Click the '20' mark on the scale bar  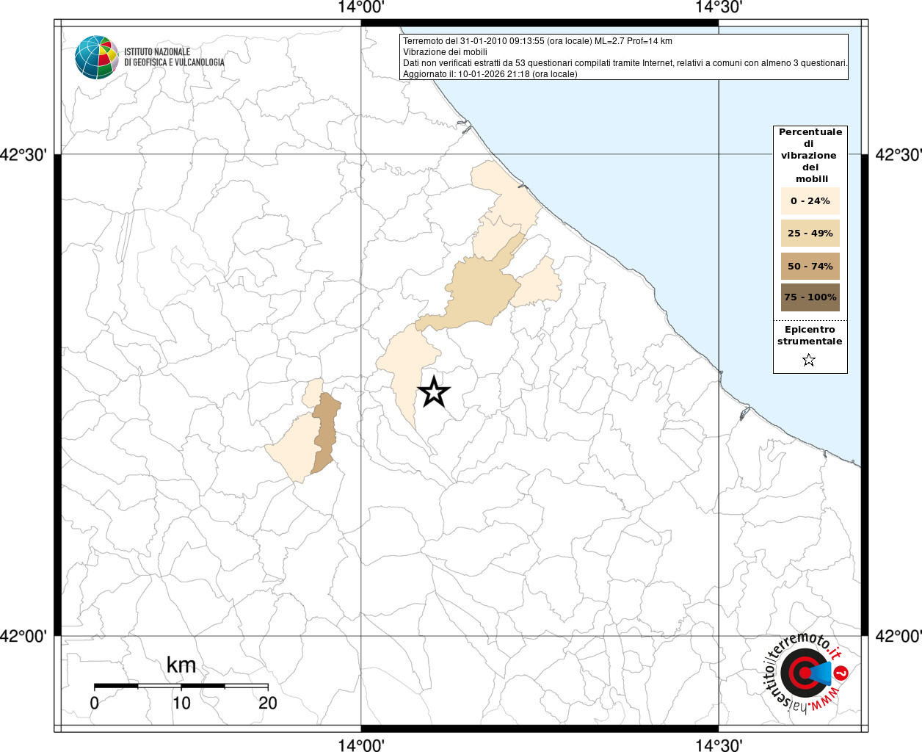[268, 703]
